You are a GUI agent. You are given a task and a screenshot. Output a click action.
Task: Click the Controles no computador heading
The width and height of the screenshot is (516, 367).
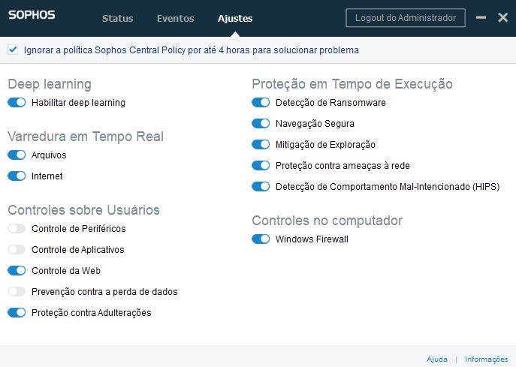click(327, 221)
